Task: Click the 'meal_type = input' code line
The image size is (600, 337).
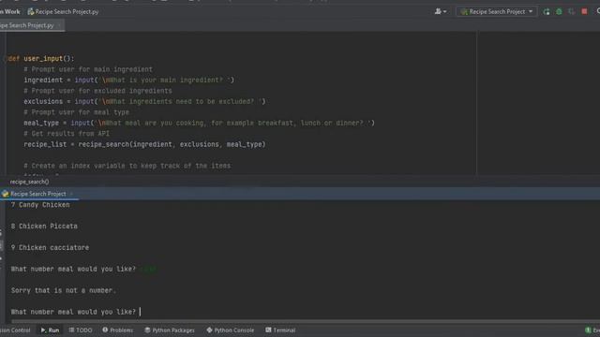Action: [199, 123]
